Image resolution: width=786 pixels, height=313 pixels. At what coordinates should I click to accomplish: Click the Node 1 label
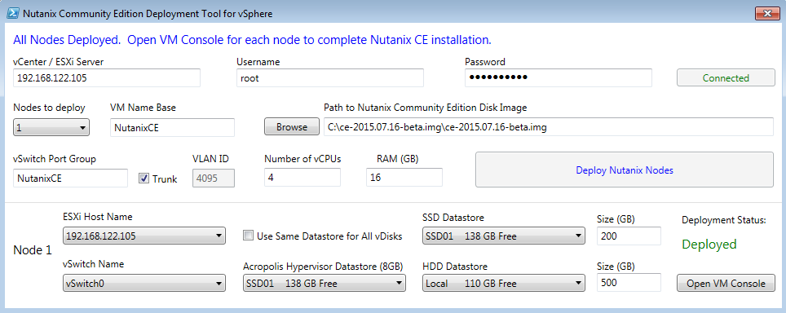pos(32,250)
